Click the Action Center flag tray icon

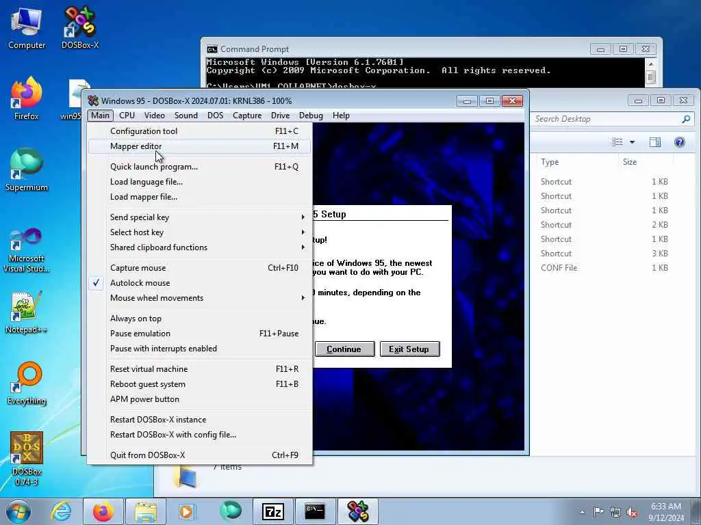point(598,512)
